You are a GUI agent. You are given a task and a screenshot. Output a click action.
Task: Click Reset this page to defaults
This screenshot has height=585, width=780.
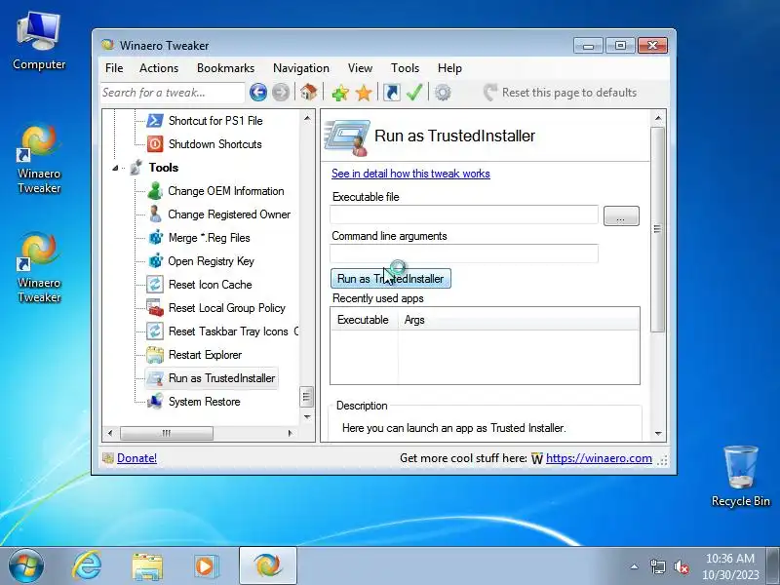tap(560, 93)
